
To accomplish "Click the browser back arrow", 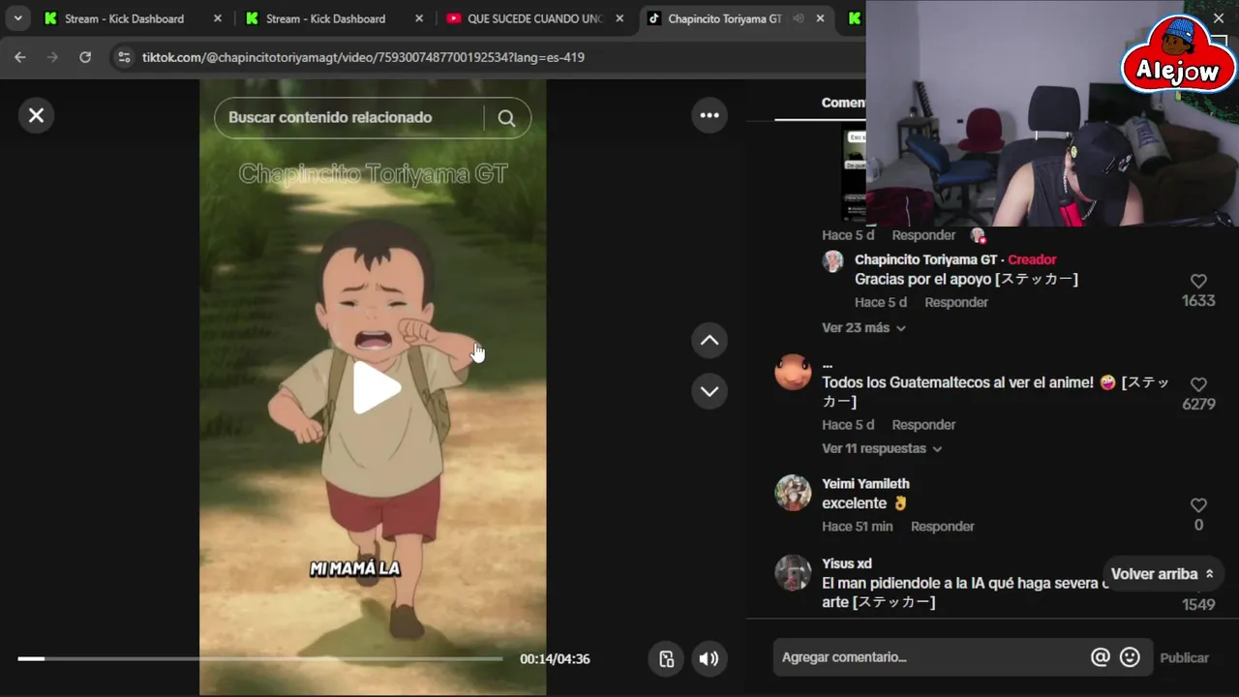I will [x=20, y=57].
